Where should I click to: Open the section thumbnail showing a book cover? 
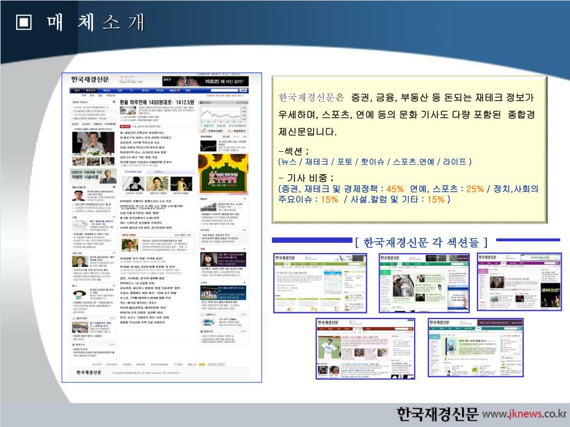point(475,348)
